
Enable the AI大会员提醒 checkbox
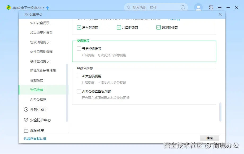79,76
